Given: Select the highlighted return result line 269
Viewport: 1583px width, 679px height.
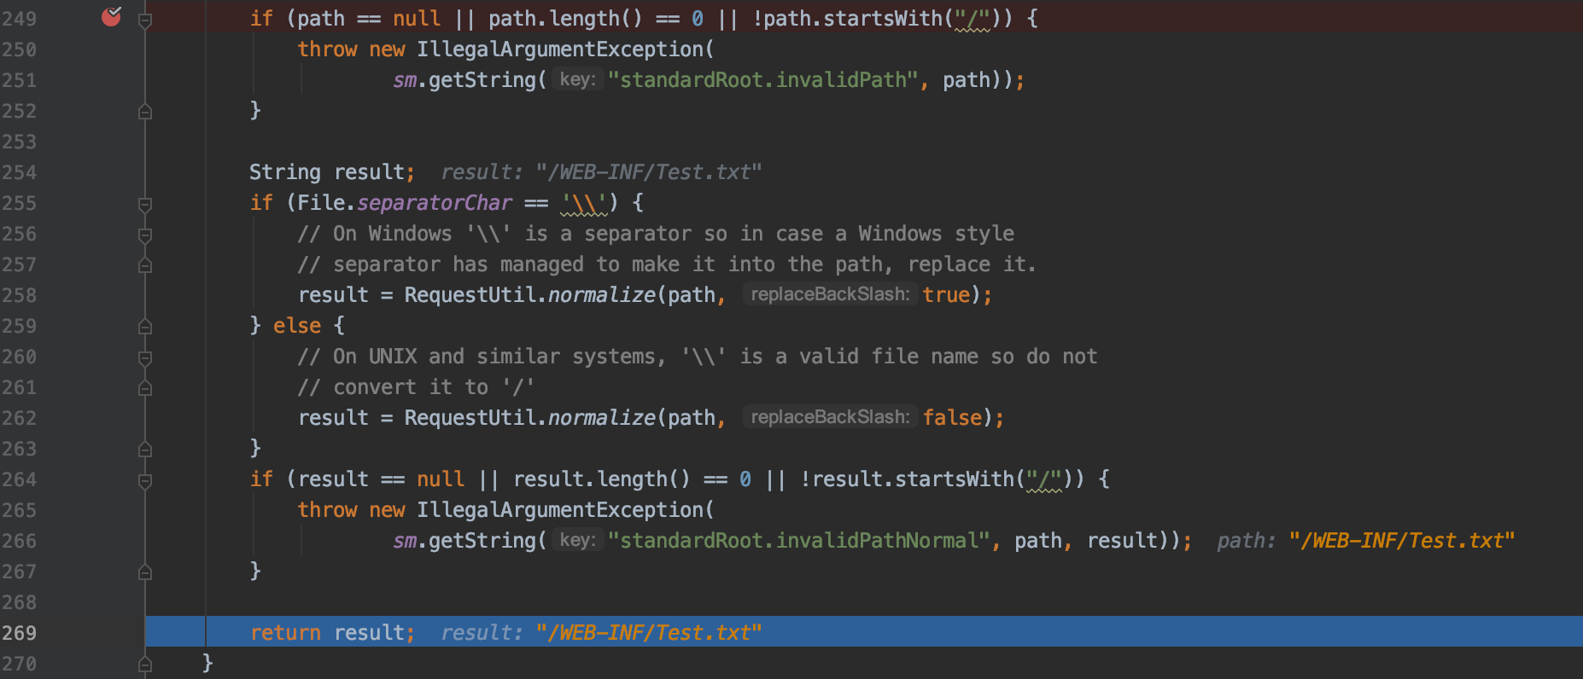Looking at the screenshot, I should pyautogui.click(x=864, y=632).
